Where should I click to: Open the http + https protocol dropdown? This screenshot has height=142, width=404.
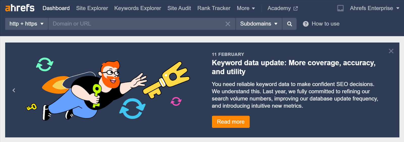tap(27, 24)
